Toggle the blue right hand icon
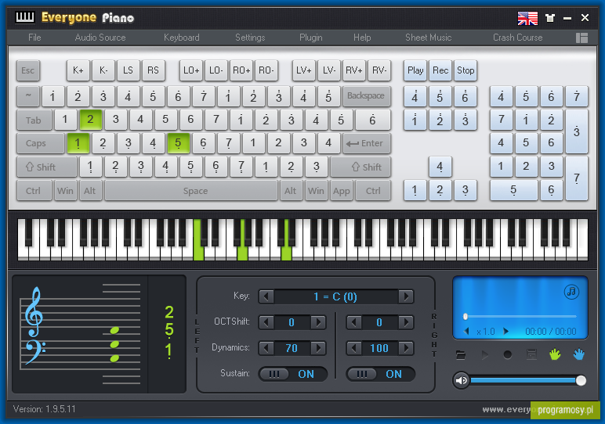The height and width of the screenshot is (424, 605). [x=578, y=354]
